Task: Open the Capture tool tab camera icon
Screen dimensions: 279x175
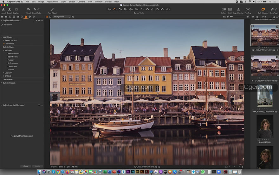Action: [x=6, y=16]
